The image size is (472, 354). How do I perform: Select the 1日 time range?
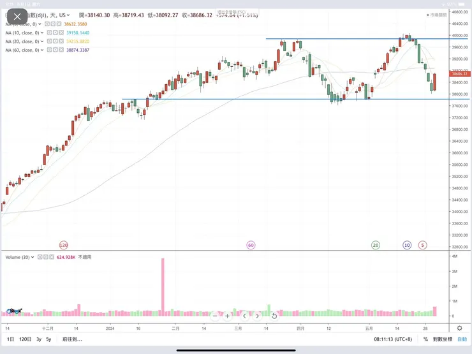point(10,339)
